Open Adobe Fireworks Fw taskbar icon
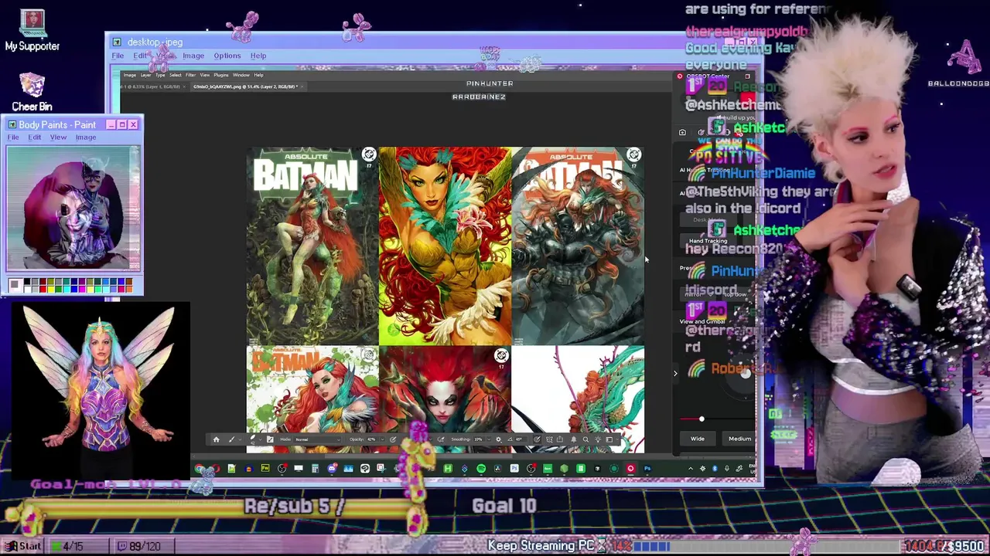 265,468
